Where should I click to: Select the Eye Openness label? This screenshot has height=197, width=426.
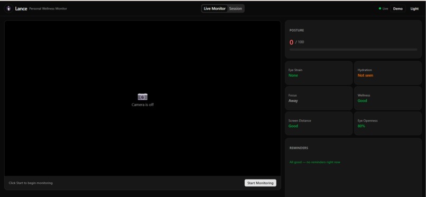click(x=367, y=121)
